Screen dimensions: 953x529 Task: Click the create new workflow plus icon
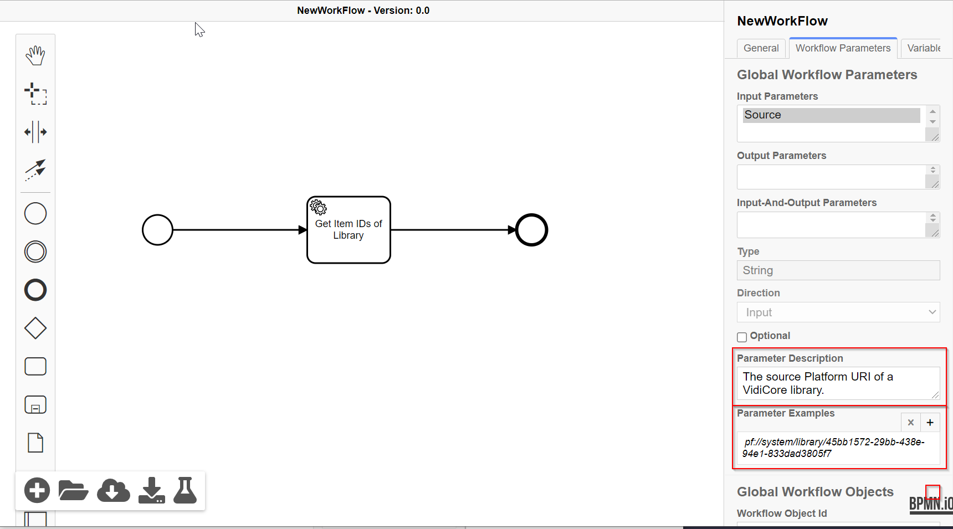click(x=37, y=490)
